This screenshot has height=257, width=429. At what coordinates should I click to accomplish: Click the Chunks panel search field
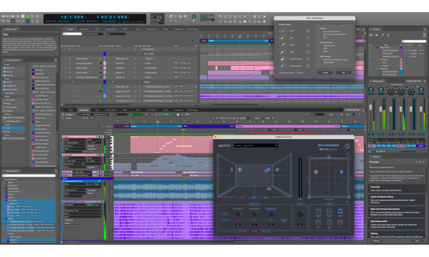click(x=414, y=41)
